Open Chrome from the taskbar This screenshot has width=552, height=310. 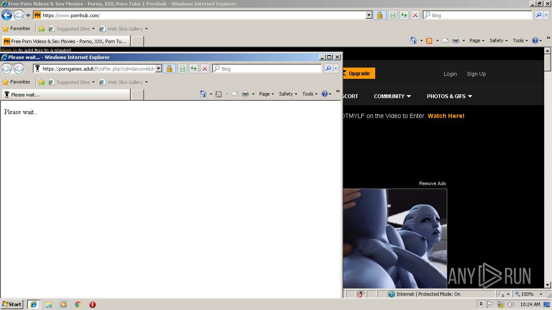click(x=78, y=304)
